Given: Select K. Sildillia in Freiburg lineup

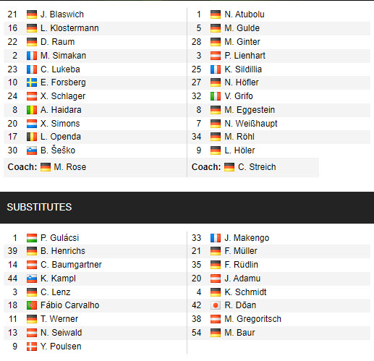Looking at the screenshot, I should [243, 69].
